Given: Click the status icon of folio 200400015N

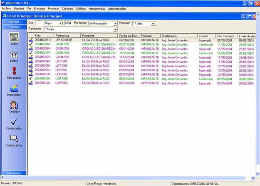Looking at the screenshot, I should (31, 65).
